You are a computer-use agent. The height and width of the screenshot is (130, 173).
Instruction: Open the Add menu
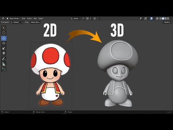click(x=35, y=18)
